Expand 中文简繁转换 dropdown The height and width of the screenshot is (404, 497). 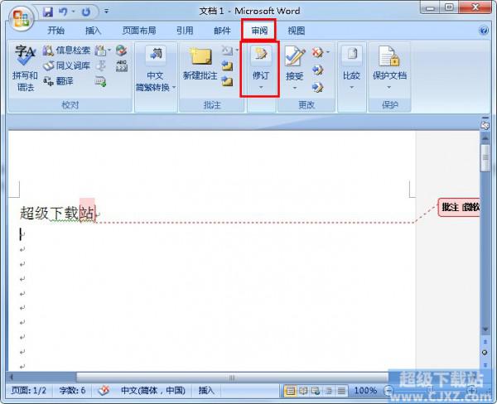(174, 88)
